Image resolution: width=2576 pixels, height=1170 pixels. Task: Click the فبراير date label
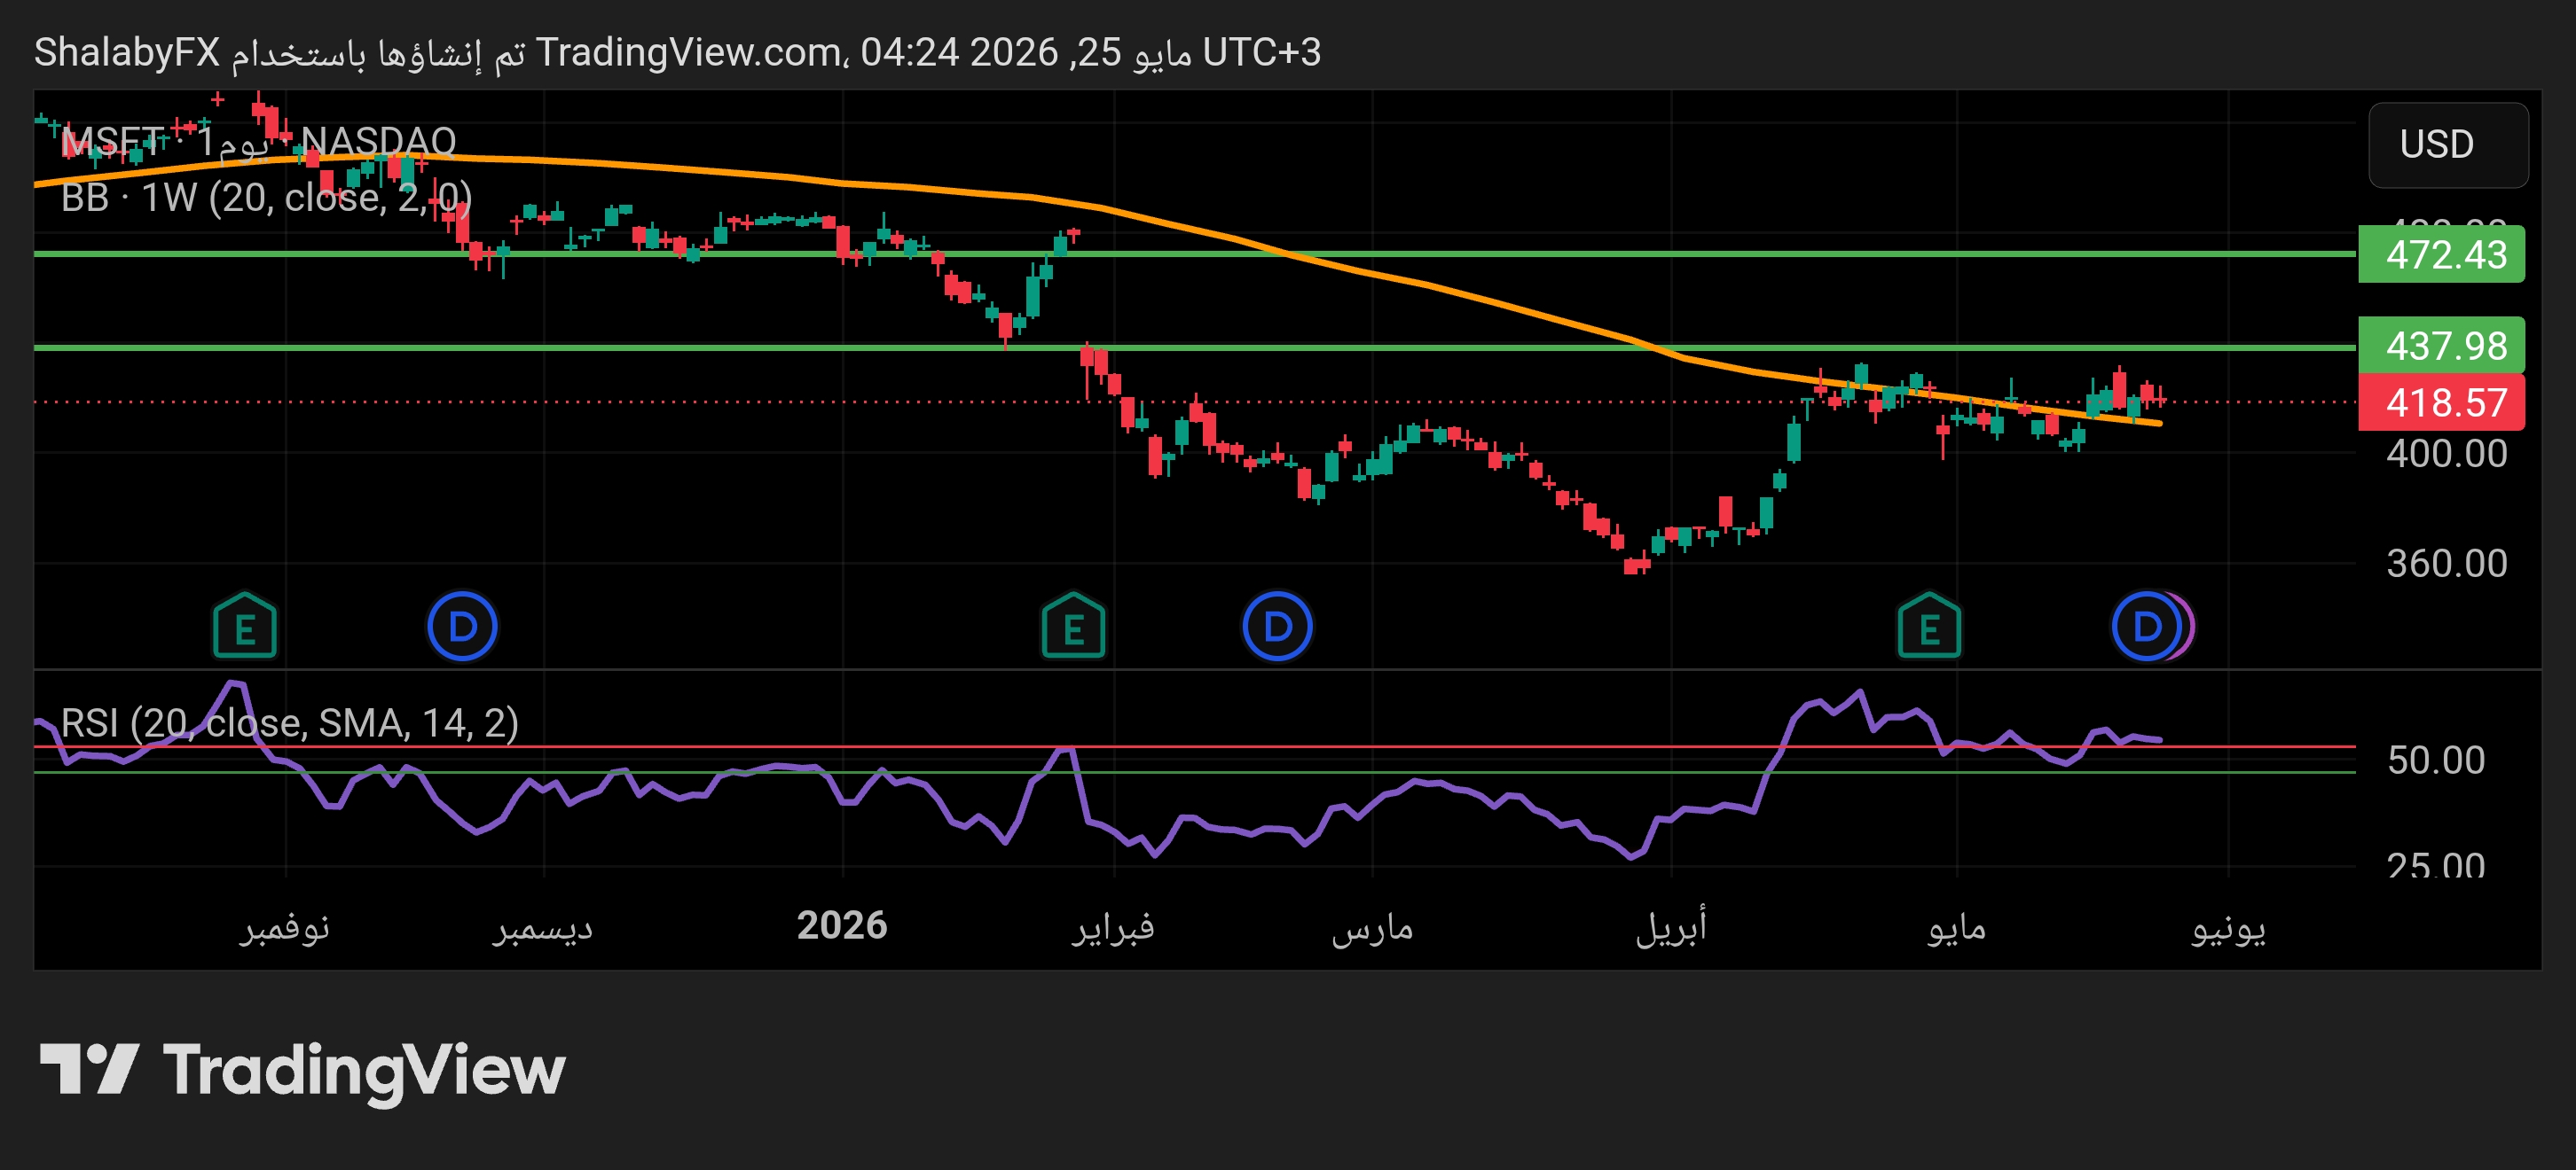(x=1114, y=927)
